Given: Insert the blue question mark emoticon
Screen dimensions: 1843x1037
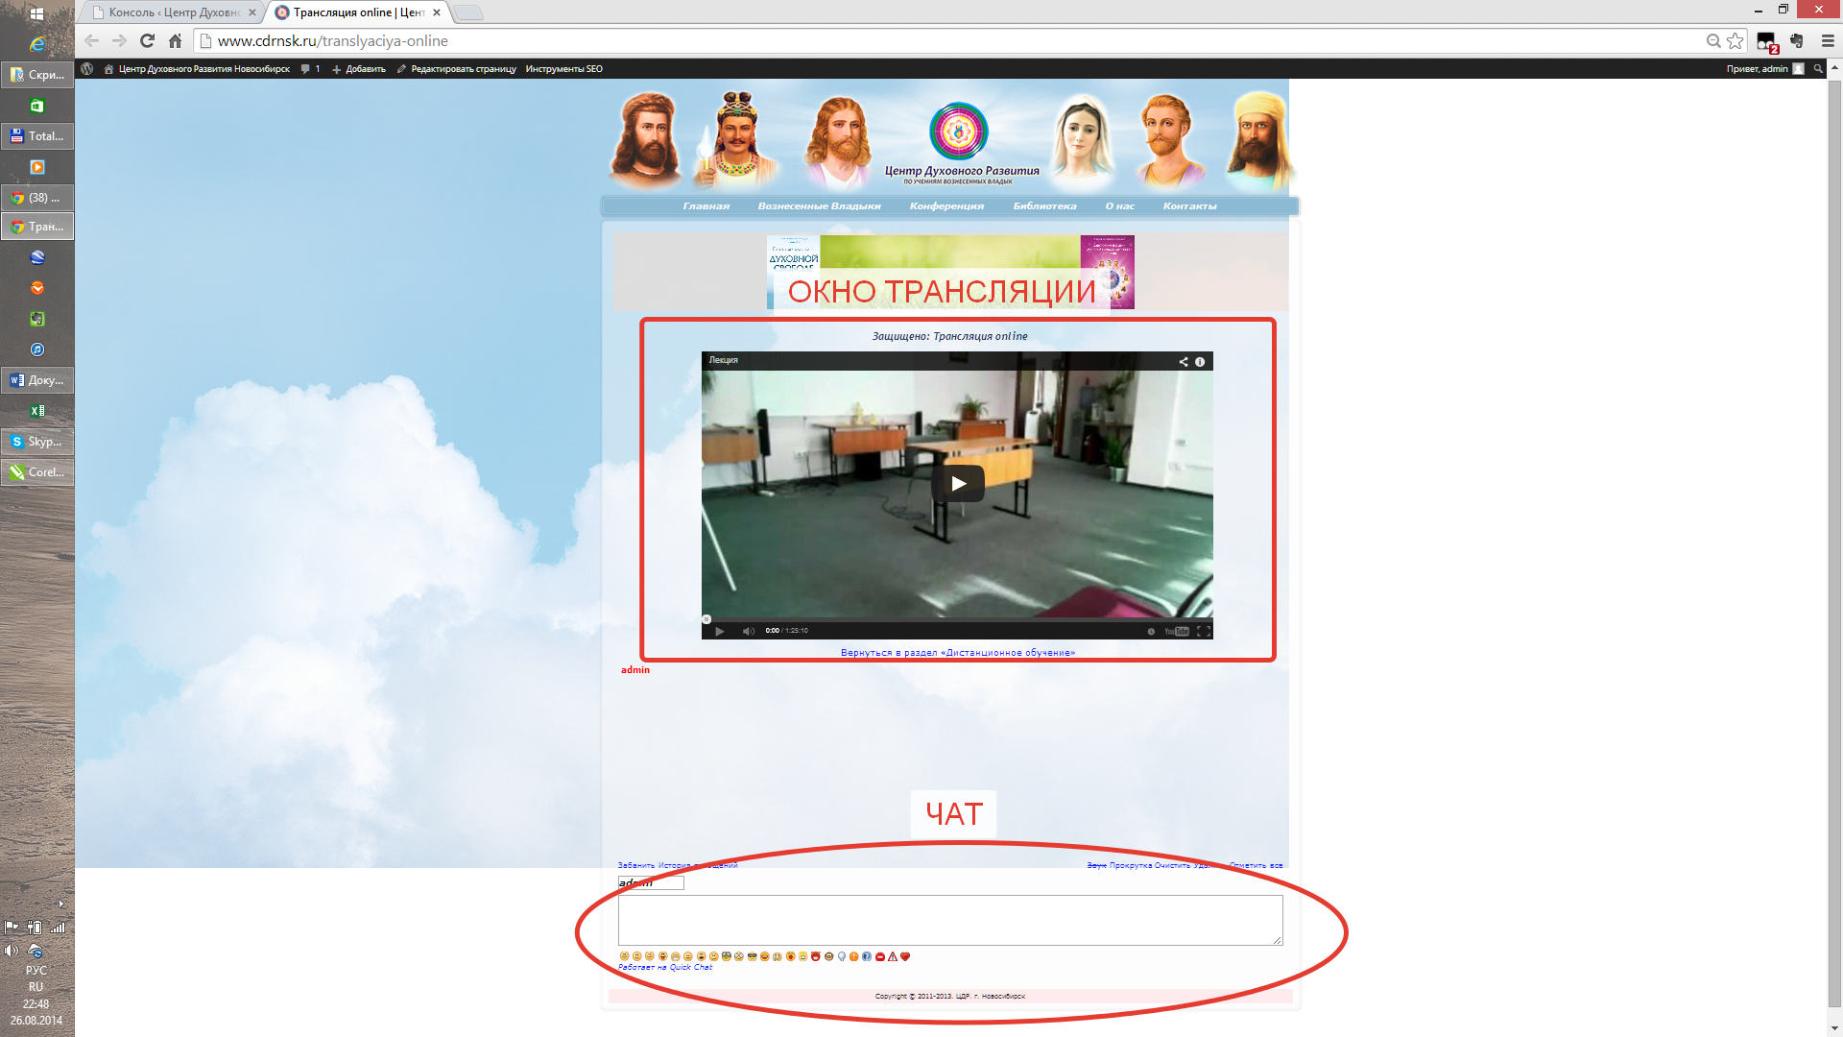Looking at the screenshot, I should click(867, 956).
